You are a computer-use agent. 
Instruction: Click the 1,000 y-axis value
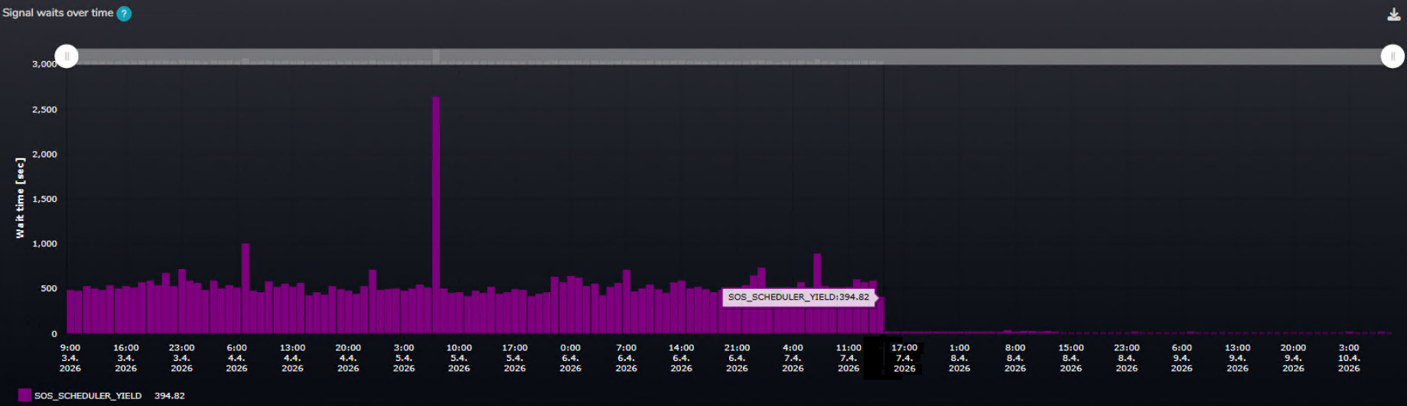coord(44,244)
